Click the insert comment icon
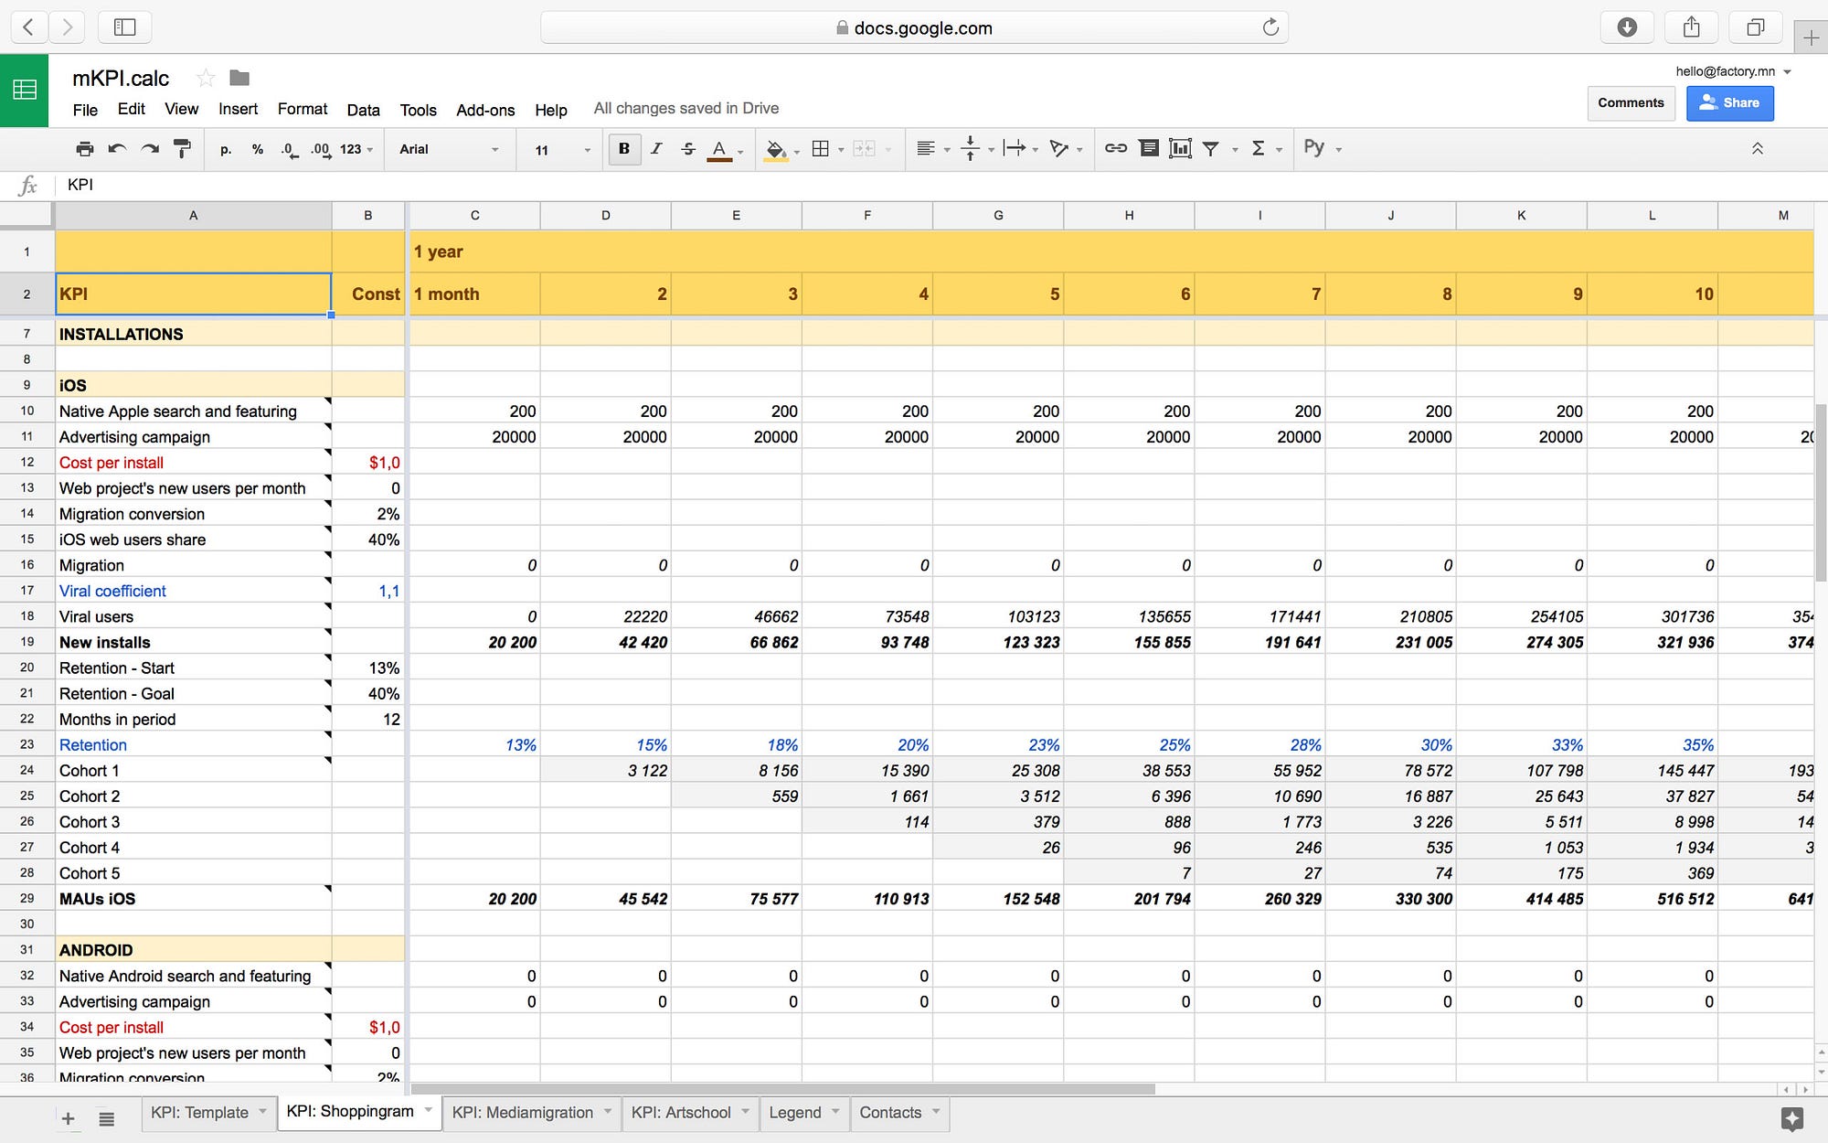 tap(1149, 148)
